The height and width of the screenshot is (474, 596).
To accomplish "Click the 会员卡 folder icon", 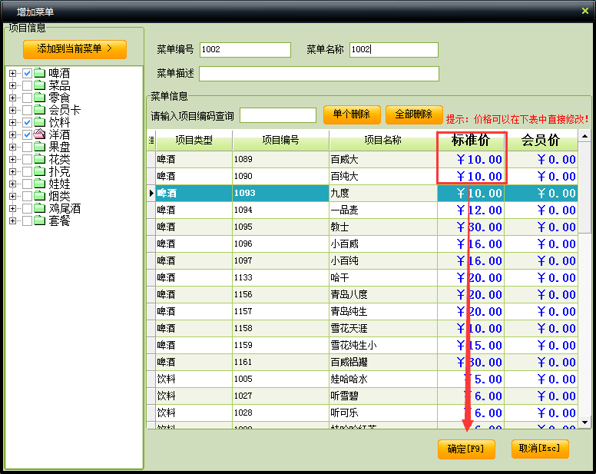I will 39,110.
